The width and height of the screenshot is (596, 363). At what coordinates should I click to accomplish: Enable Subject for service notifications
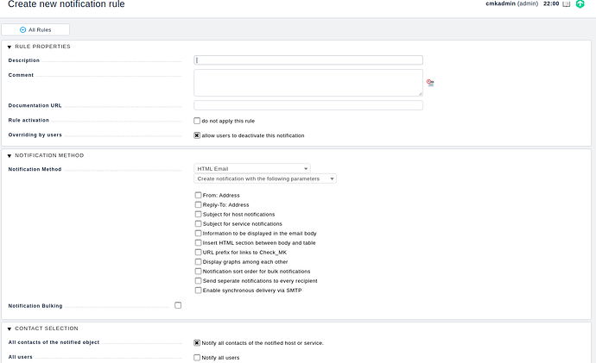pyautogui.click(x=198, y=223)
